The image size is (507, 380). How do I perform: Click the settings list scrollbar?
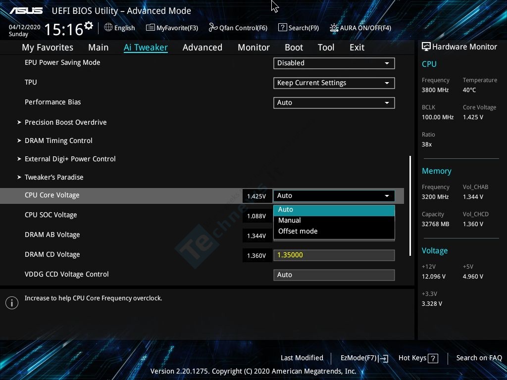pyautogui.click(x=410, y=206)
